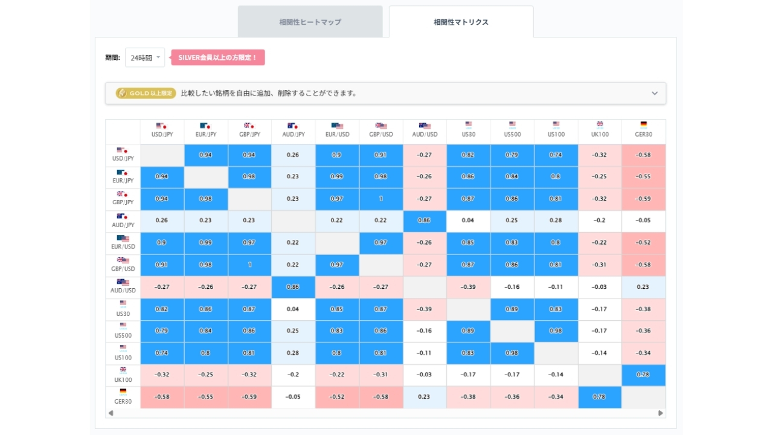Click the AUD/USD column header flag
This screenshot has width=773, height=435.
(425, 126)
